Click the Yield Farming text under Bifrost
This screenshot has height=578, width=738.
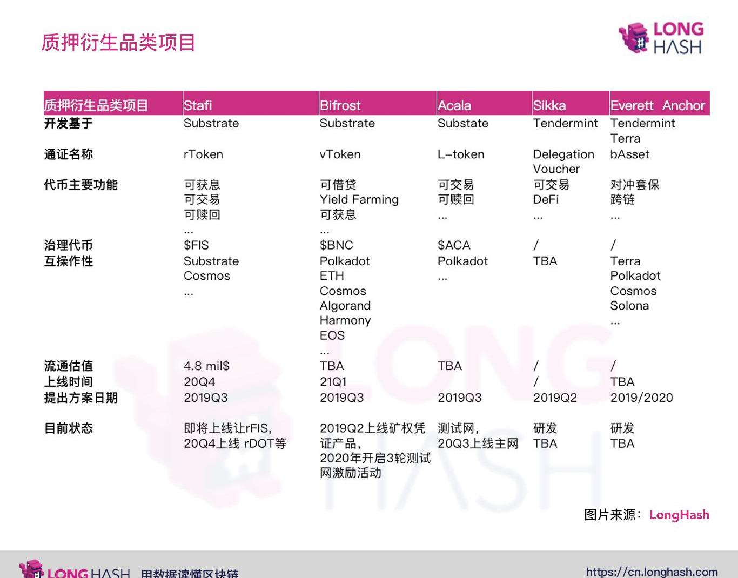pyautogui.click(x=359, y=200)
